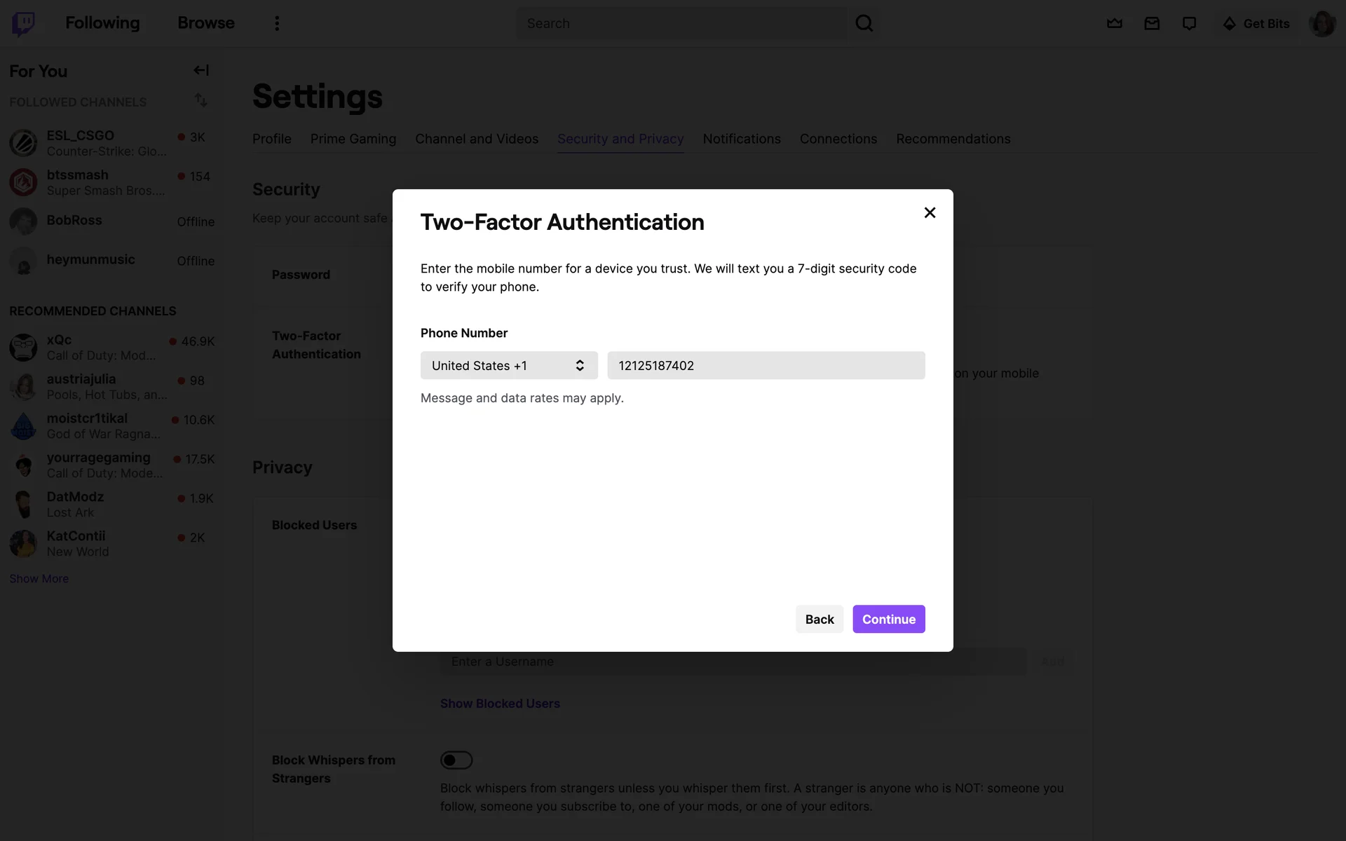Collapse the For You sidebar
1346x841 pixels.
pyautogui.click(x=201, y=70)
